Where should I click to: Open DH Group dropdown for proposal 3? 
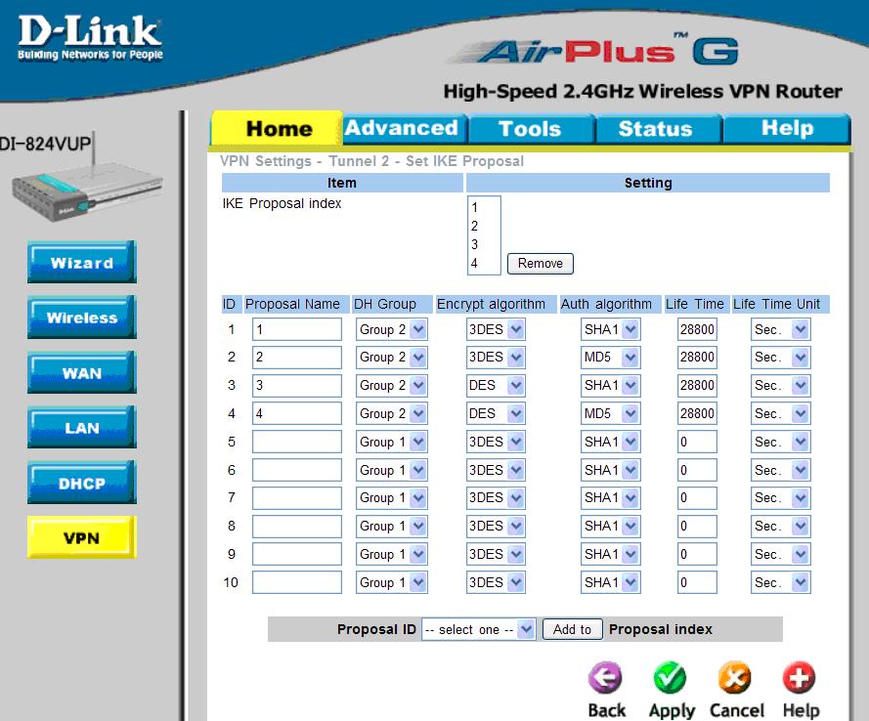[x=391, y=386]
